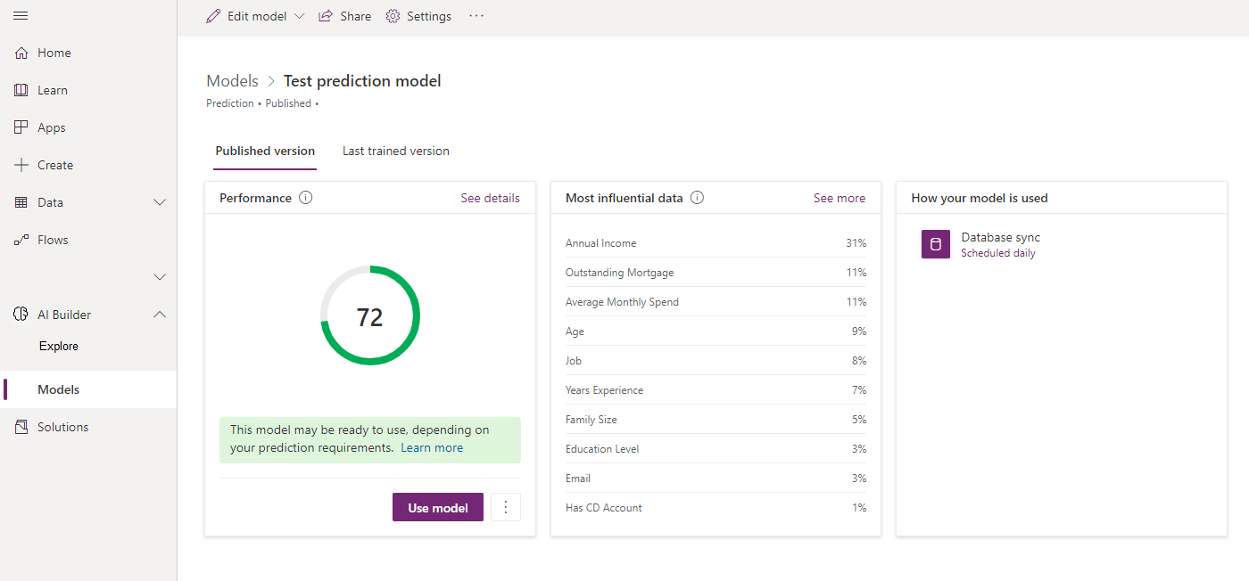This screenshot has width=1249, height=581.
Task: Select the Learn section in sidebar
Action: pos(52,90)
